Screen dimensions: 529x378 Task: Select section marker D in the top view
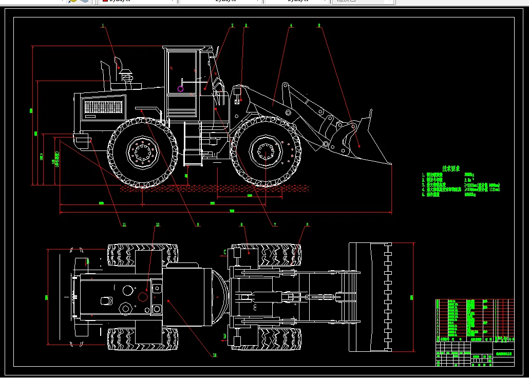pyautogui.click(x=225, y=336)
